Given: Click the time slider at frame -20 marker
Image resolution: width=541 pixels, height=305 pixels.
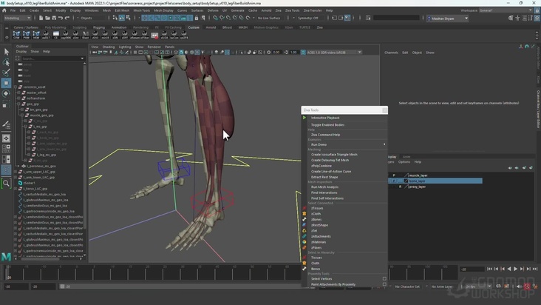Looking at the screenshot, I should (8, 272).
